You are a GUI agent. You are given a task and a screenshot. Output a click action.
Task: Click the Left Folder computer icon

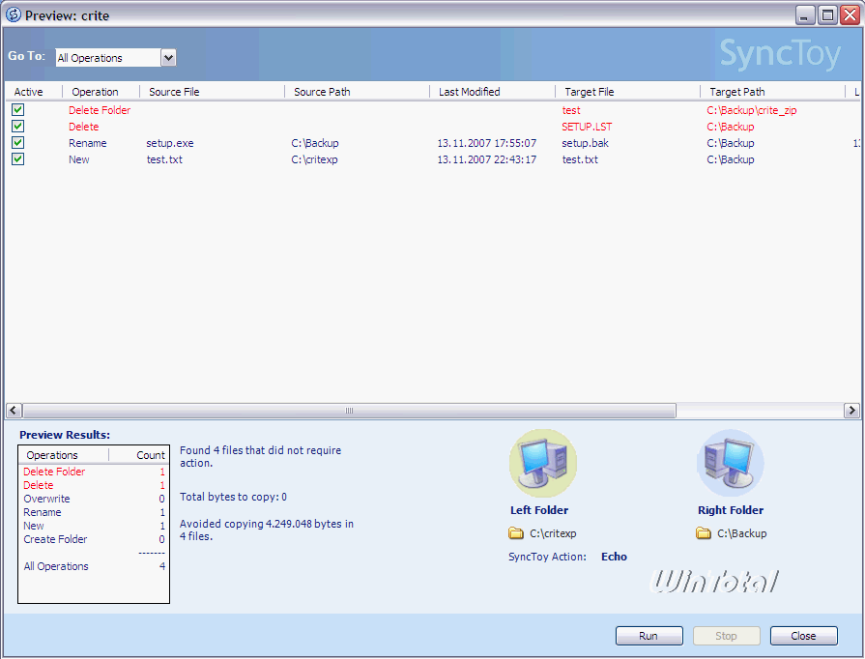(x=543, y=464)
